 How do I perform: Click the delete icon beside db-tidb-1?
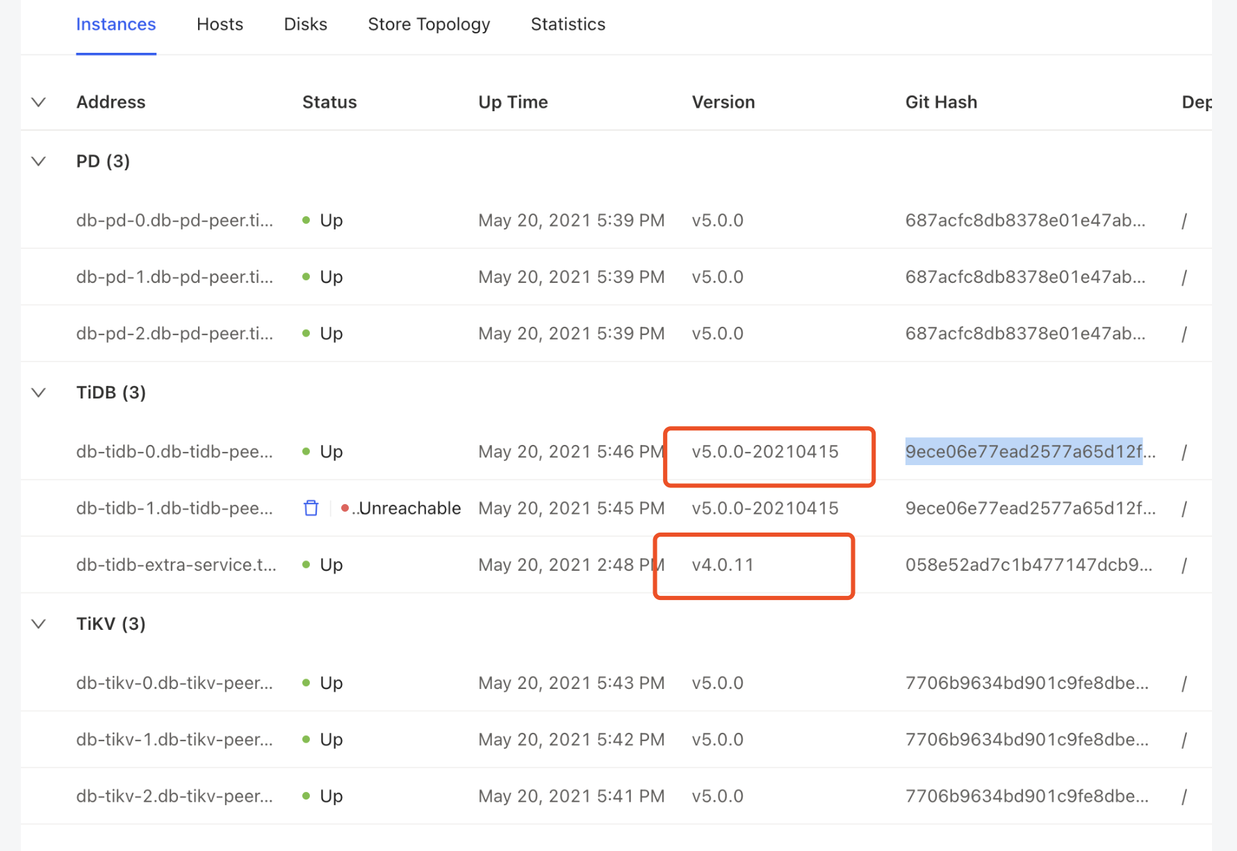click(311, 508)
